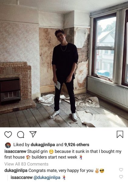Share post with paper plane icon
The width and height of the screenshot is (128, 182).
[x=33, y=134]
